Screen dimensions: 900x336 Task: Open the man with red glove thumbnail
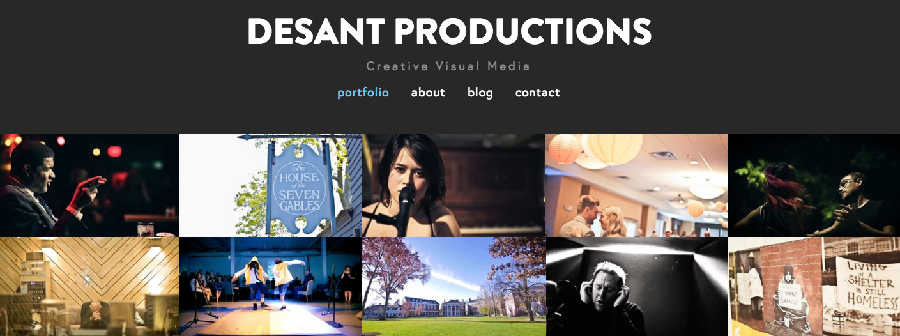tap(89, 185)
